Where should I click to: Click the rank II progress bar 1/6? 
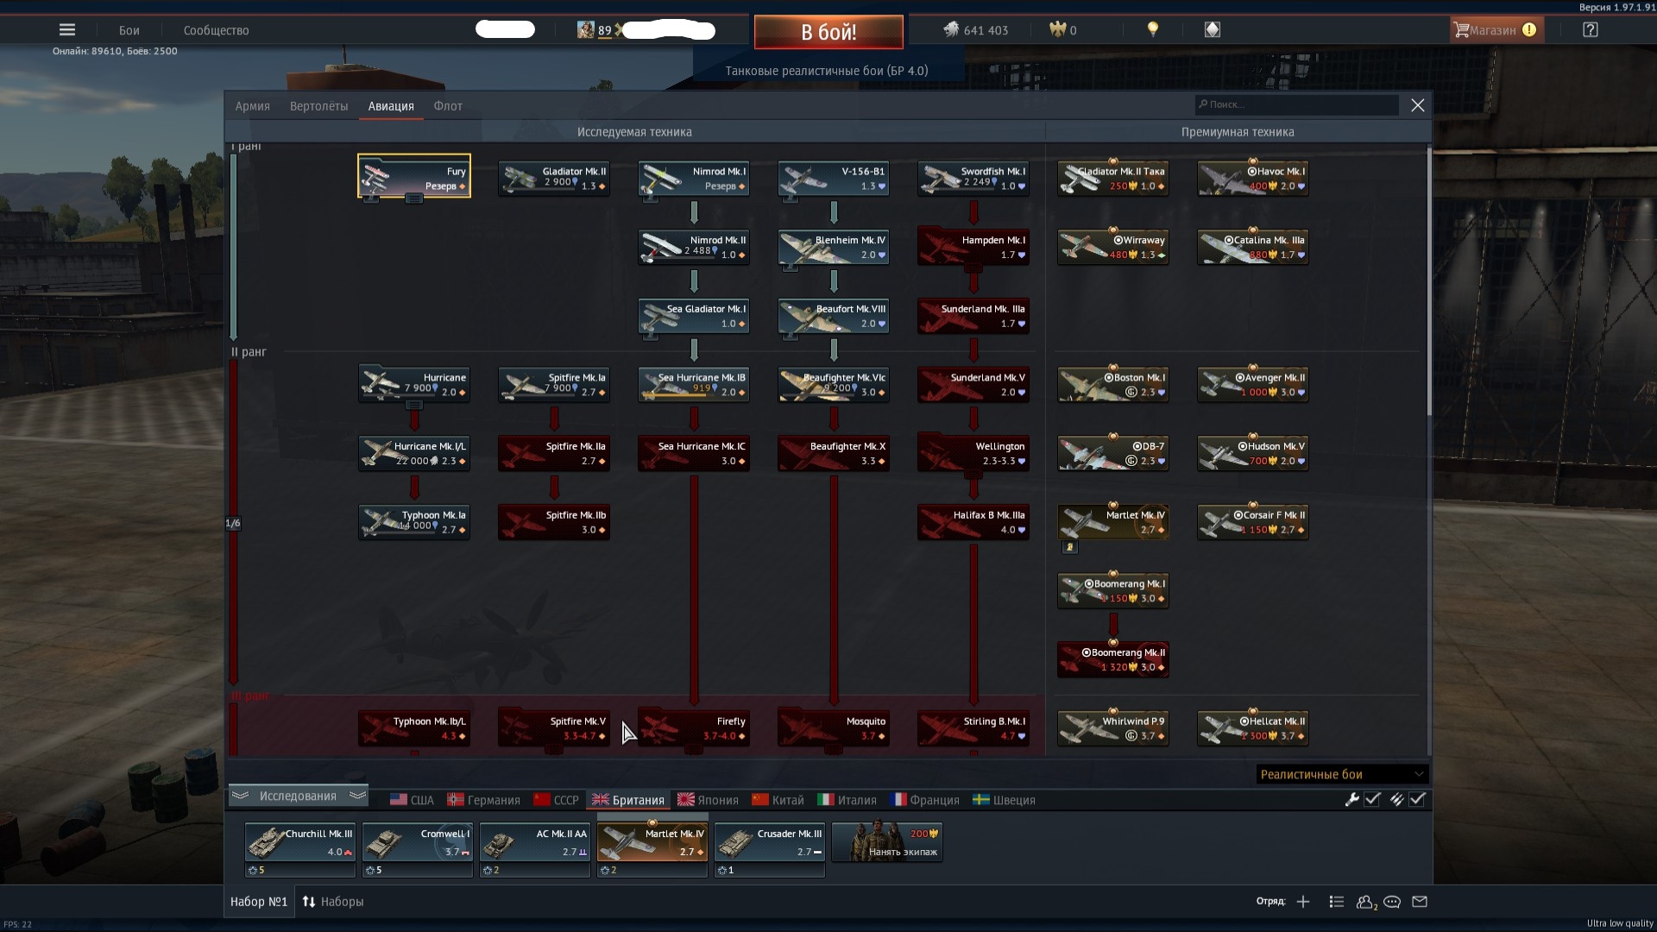coord(233,523)
